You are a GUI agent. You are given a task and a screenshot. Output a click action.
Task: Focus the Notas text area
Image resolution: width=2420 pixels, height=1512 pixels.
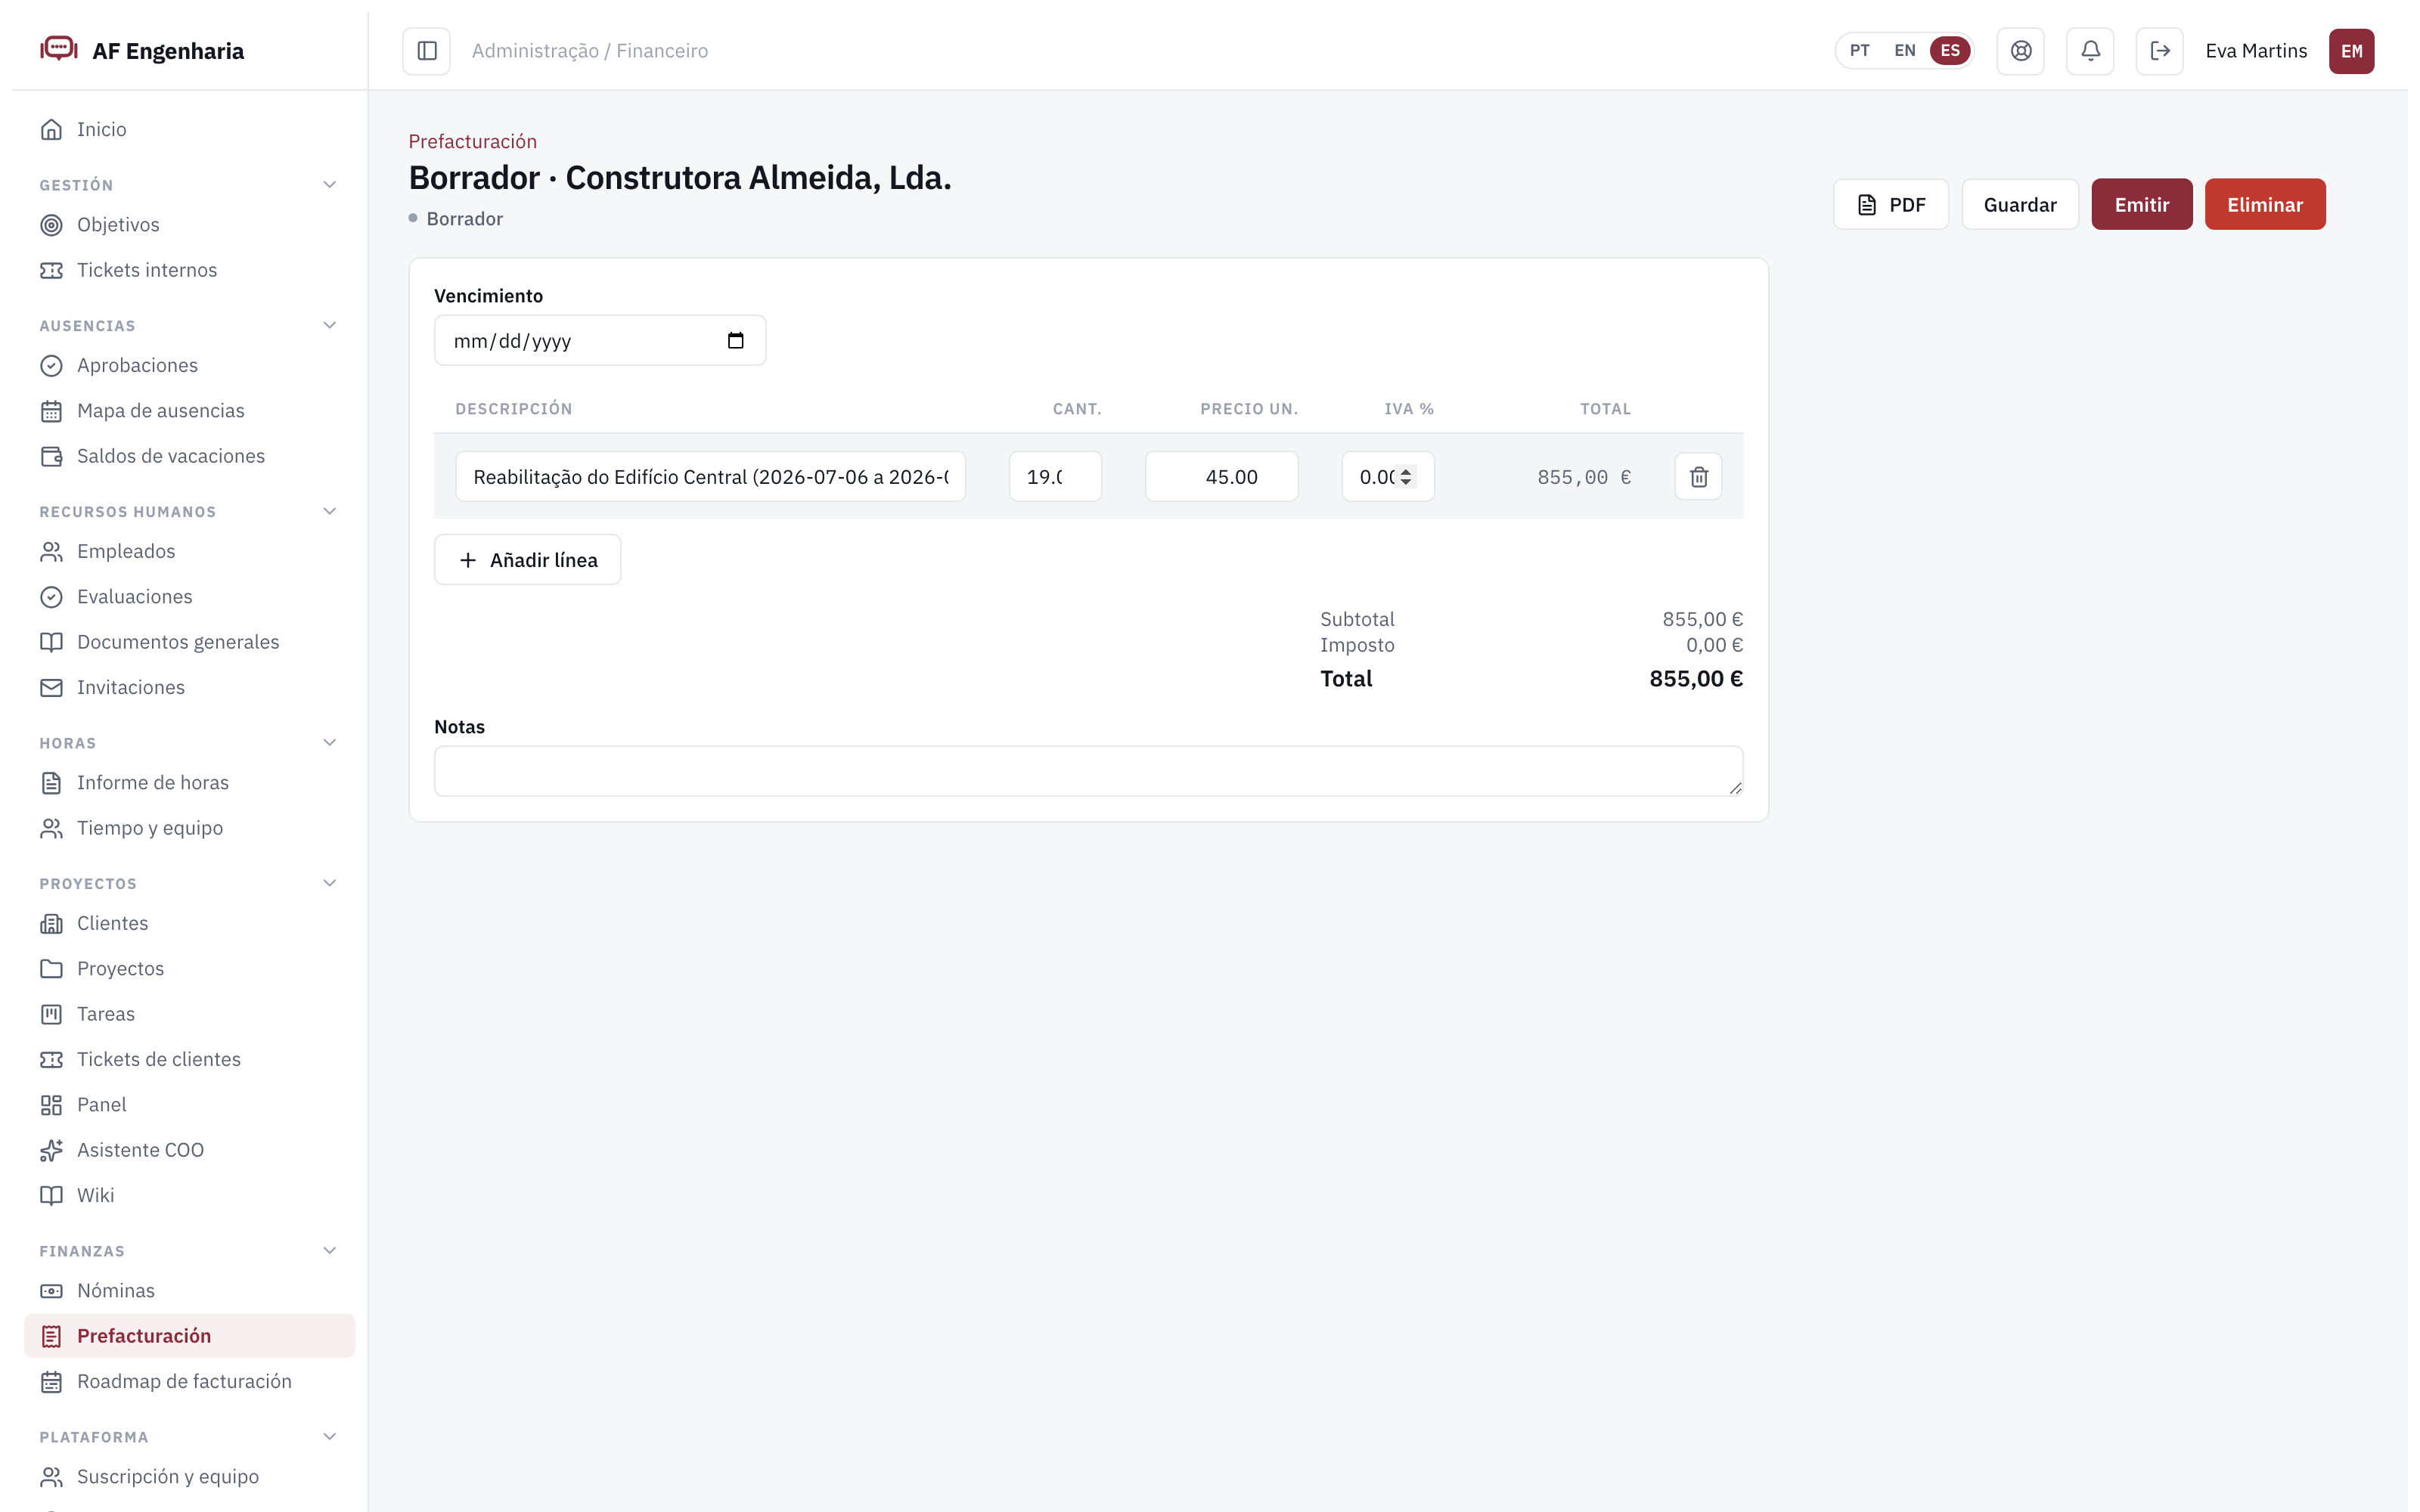pyautogui.click(x=1088, y=771)
